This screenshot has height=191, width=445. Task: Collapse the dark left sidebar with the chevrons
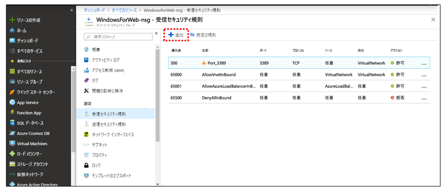click(x=72, y=10)
